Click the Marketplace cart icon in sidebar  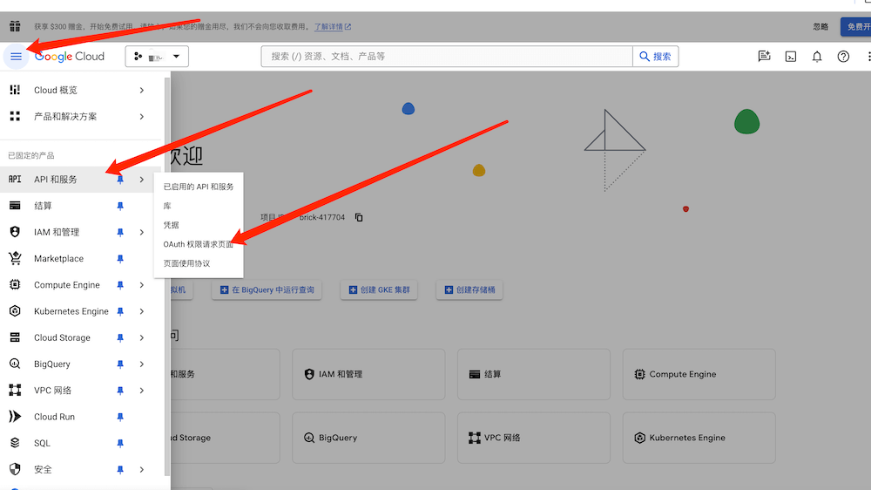15,259
